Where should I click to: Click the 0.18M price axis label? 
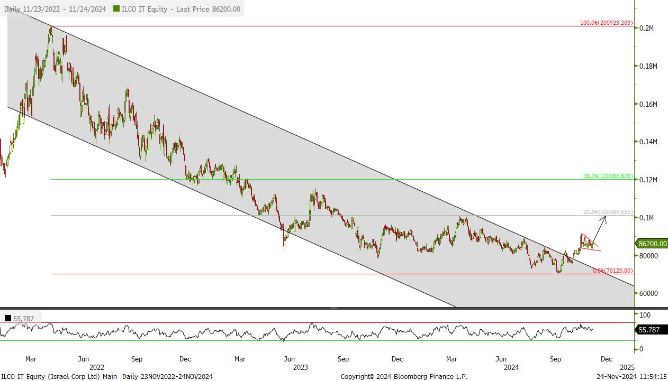tap(648, 66)
